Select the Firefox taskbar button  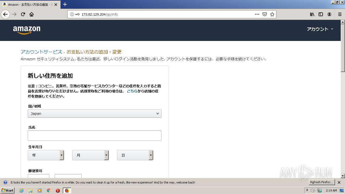[67, 190]
